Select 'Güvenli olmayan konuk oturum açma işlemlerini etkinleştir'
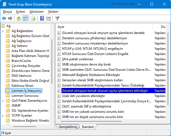The width and height of the screenshot is (171, 136). click(x=105, y=91)
